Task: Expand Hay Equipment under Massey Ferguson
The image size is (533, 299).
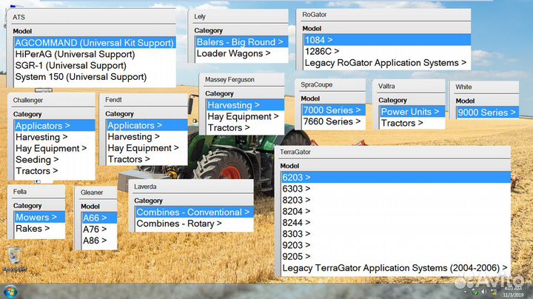Action: pyautogui.click(x=243, y=116)
